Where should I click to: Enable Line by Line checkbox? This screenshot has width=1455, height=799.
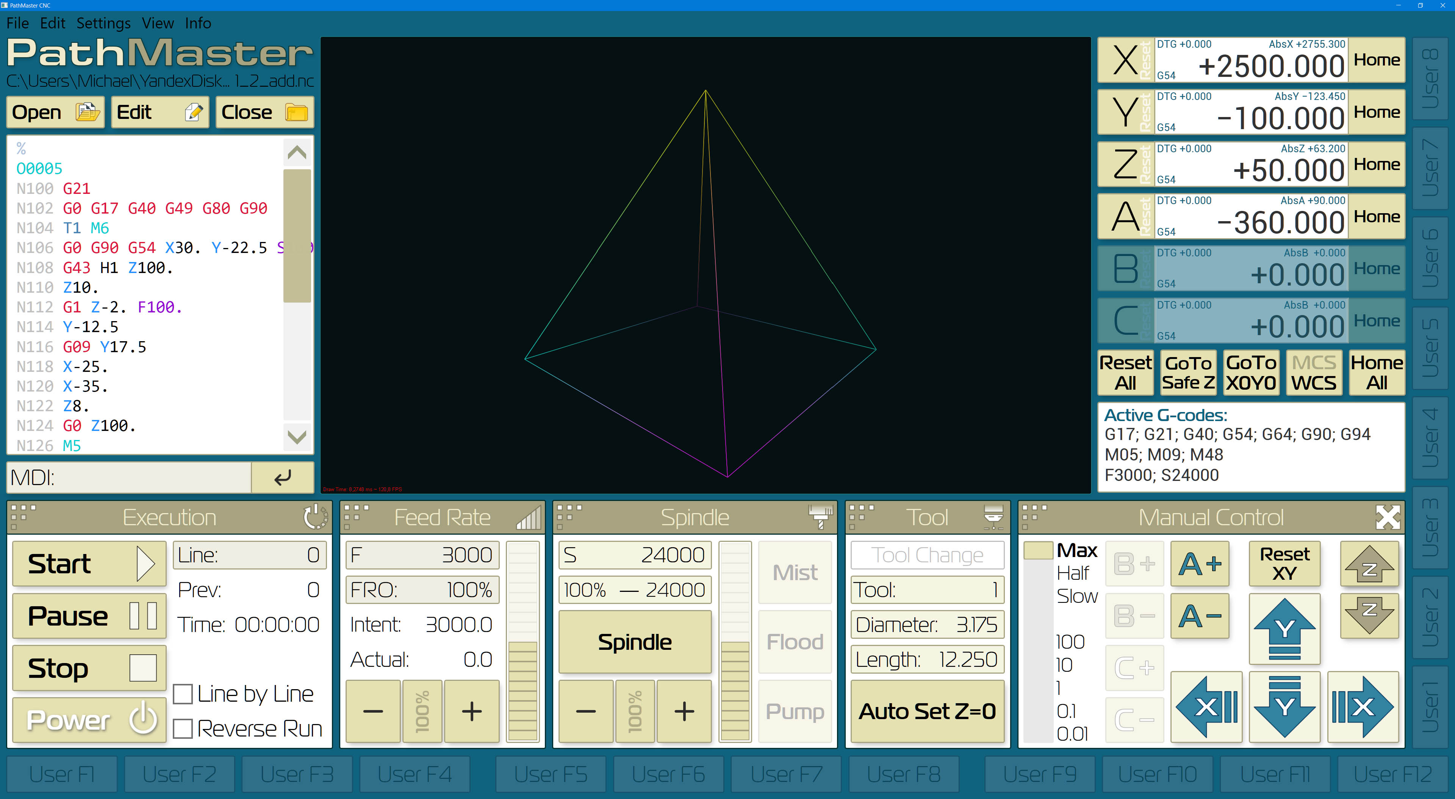pos(183,694)
